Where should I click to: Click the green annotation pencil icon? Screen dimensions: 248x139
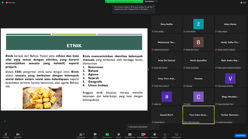(x=5, y=121)
